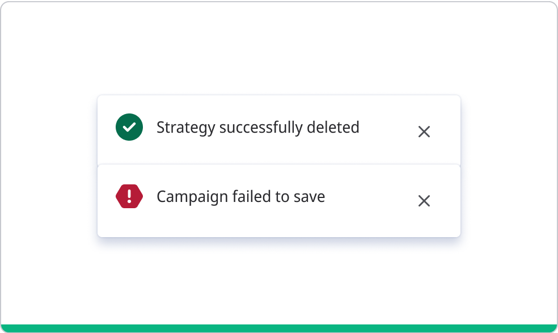Viewport: 558px width, 333px height.
Task: Click the word Strategy in the success toast
Action: pyautogui.click(x=185, y=128)
